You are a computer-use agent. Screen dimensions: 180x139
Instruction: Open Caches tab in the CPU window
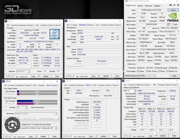[x=14, y=25]
